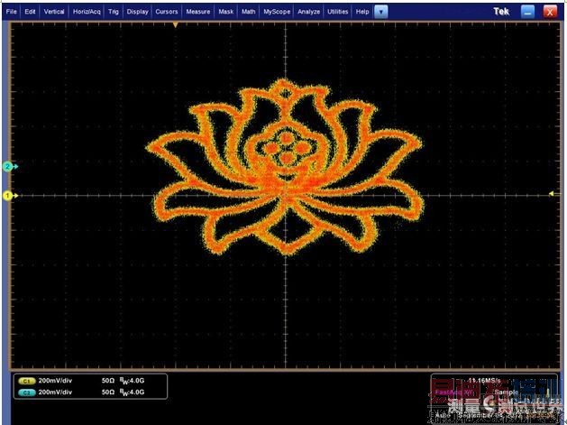The height and width of the screenshot is (425, 567).
Task: Open the Display menu
Action: coord(137,12)
